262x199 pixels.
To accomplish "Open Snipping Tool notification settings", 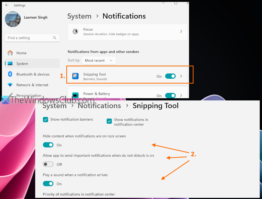I will coord(128,76).
